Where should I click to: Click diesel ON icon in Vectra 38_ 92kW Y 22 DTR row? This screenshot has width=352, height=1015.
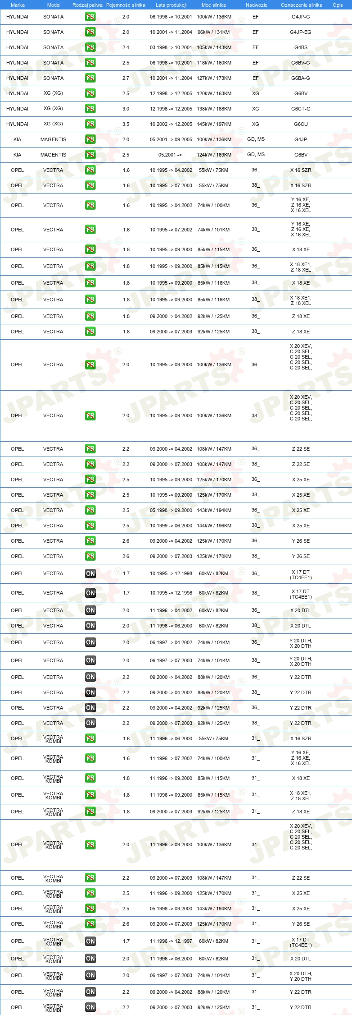pyautogui.click(x=90, y=723)
